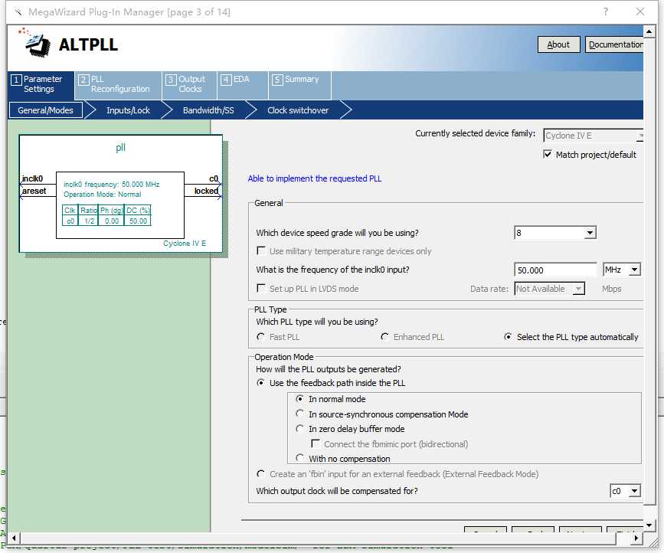Click the ALTPLL chip logo icon
The image size is (664, 553).
(34, 43)
